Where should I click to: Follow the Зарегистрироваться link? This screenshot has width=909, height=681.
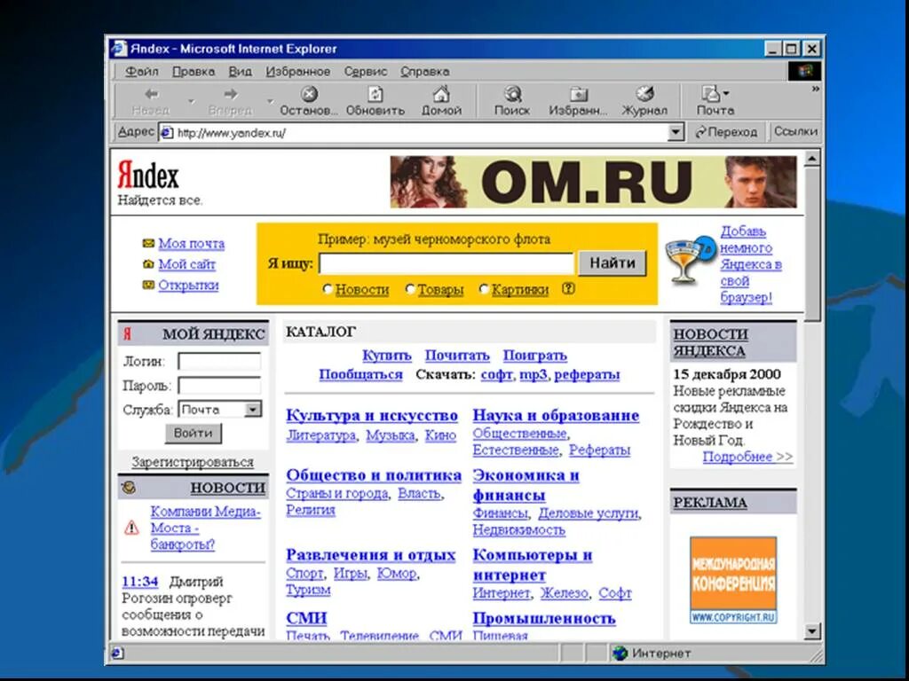[x=193, y=462]
